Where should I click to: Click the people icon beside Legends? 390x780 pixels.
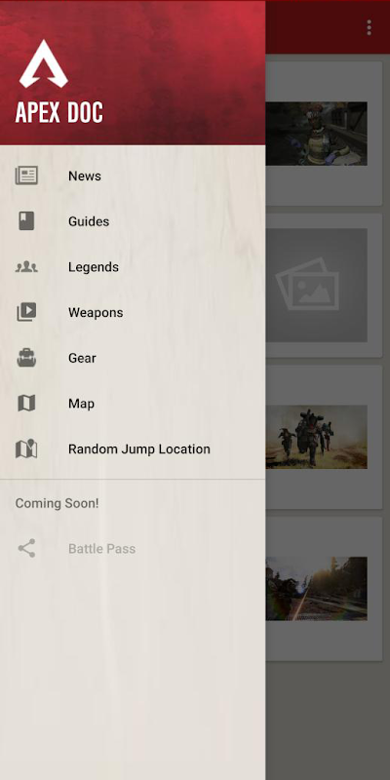26,267
